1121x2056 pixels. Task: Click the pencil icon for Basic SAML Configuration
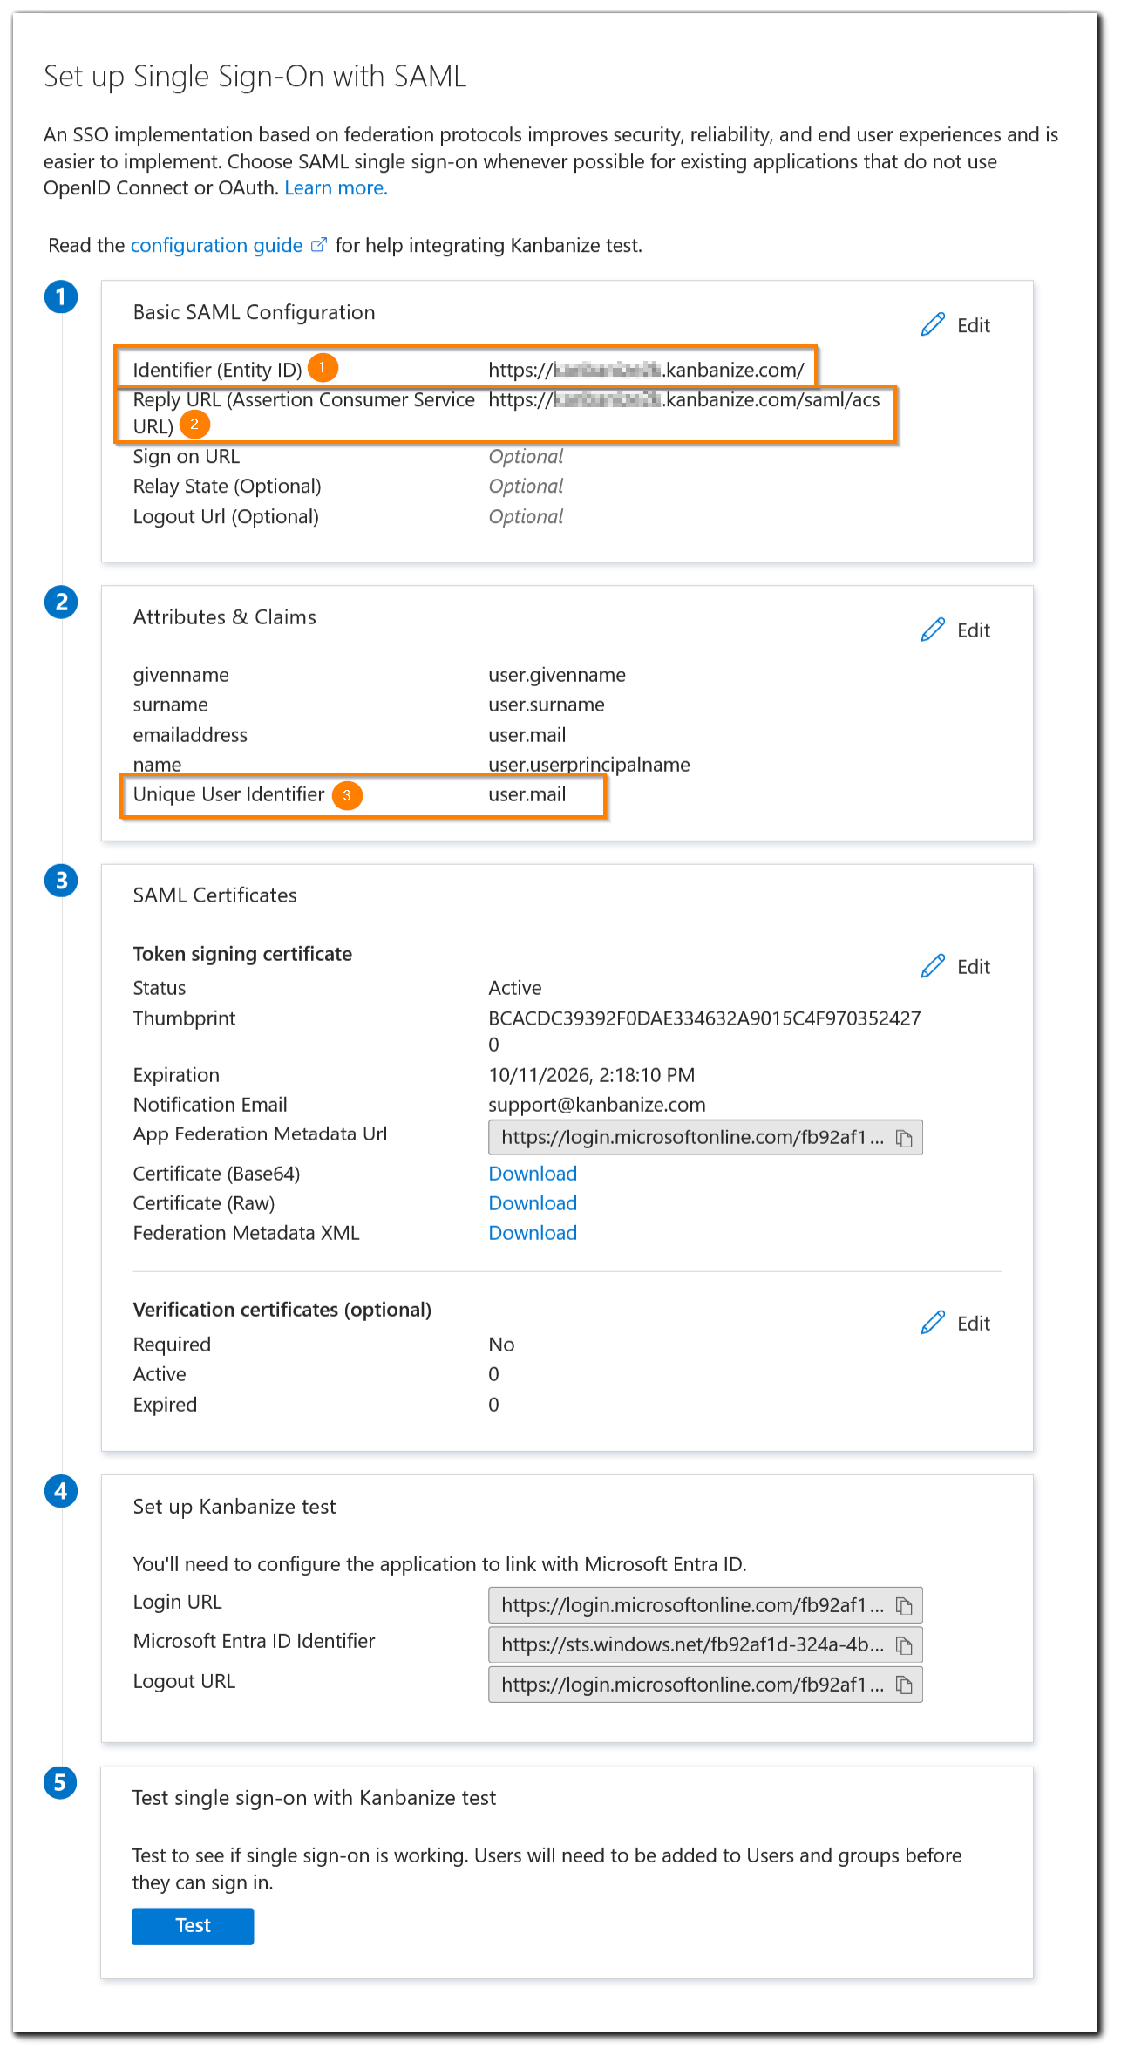[933, 324]
